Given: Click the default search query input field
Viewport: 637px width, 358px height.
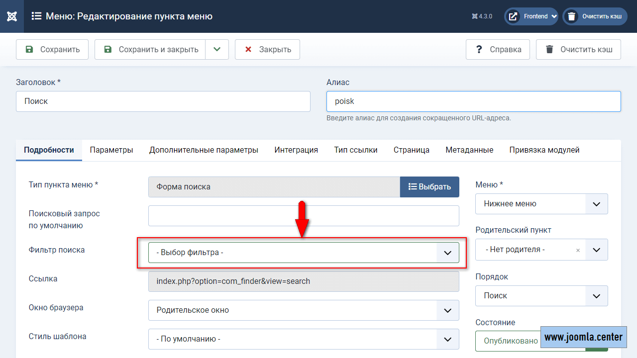Looking at the screenshot, I should coord(304,216).
